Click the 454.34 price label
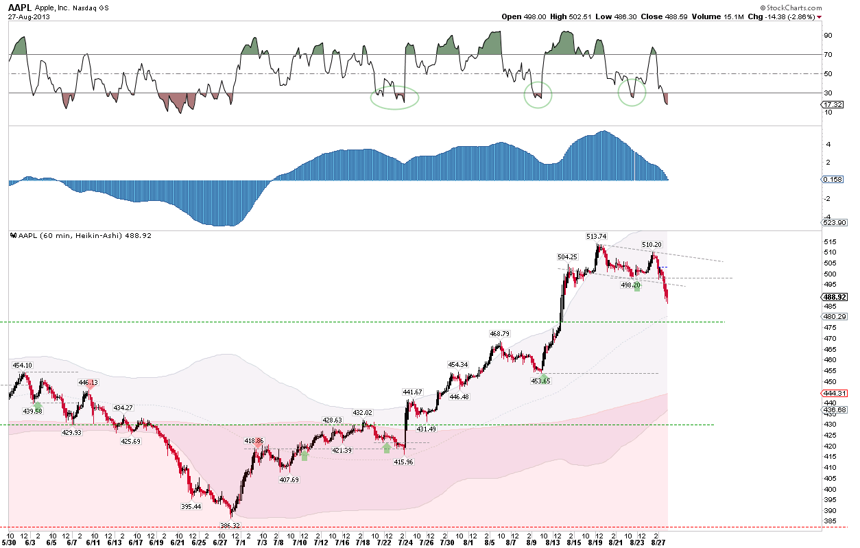Screen dimensions: 860x548 pyautogui.click(x=457, y=365)
